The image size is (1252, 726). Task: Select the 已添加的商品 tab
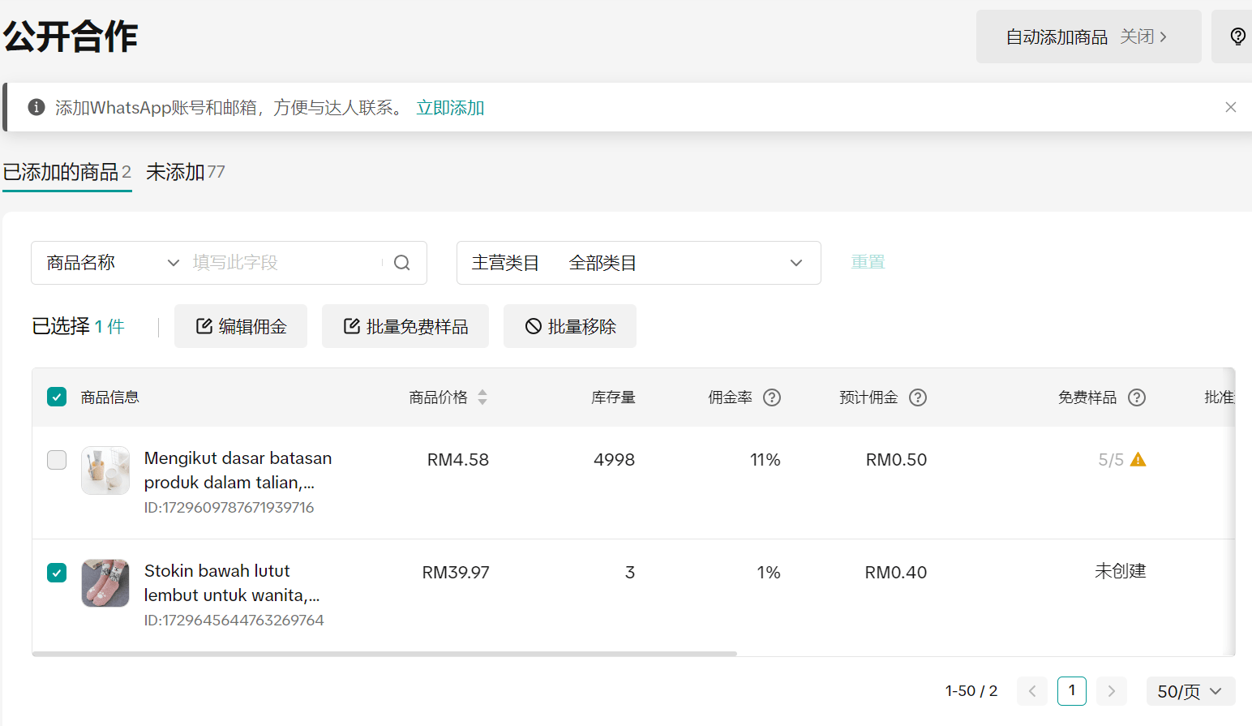[66, 172]
